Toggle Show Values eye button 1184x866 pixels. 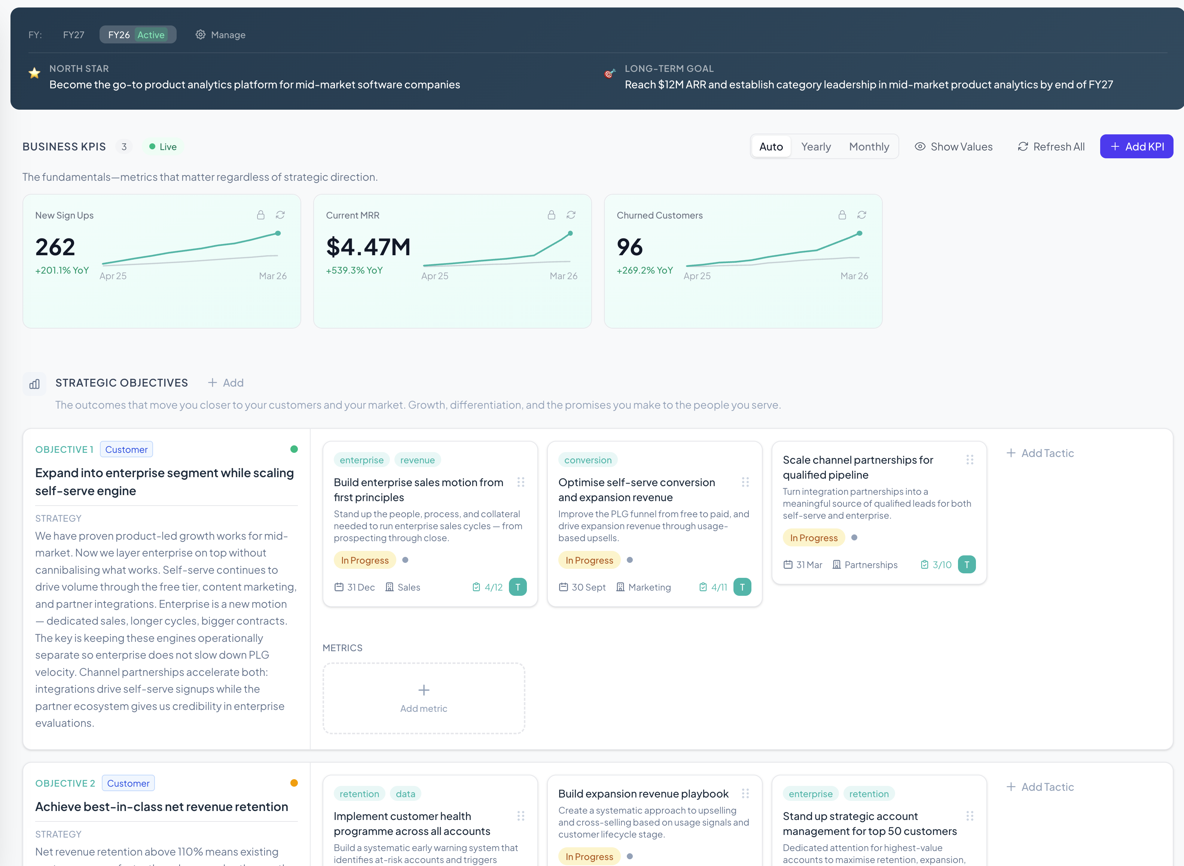tap(953, 147)
